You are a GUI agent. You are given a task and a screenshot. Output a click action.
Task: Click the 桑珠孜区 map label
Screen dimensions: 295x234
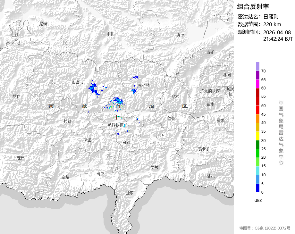[116, 125]
